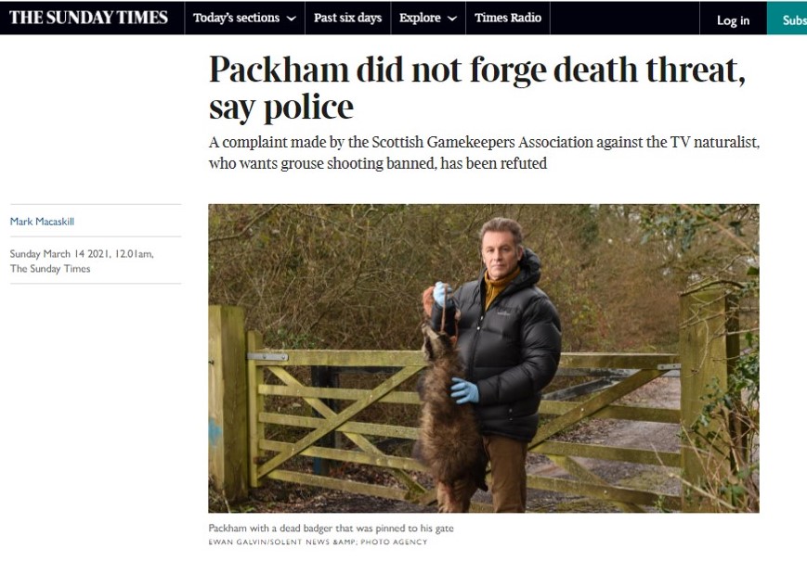This screenshot has width=807, height=561.
Task: Open Past six days menu item
Action: click(x=348, y=18)
